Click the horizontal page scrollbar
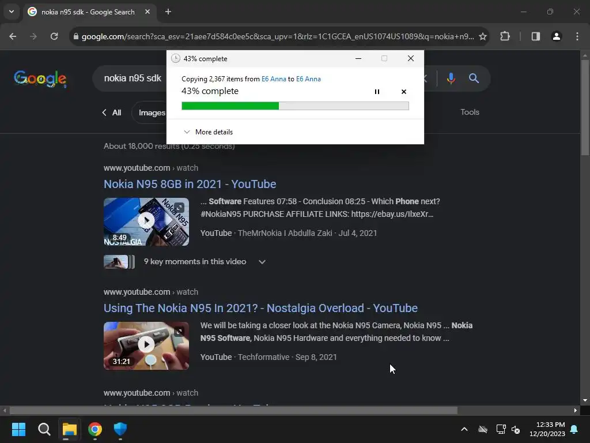The image size is (590, 443). pos(233,410)
